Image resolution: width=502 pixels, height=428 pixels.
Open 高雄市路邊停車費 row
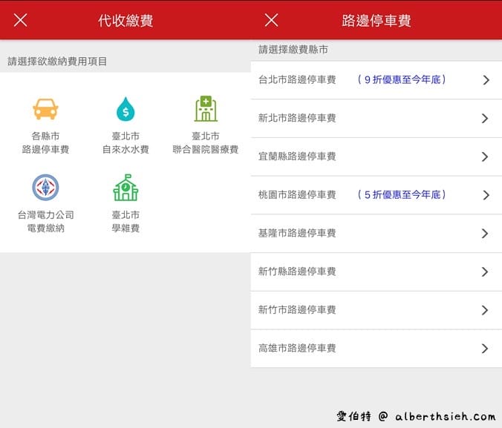pos(376,349)
